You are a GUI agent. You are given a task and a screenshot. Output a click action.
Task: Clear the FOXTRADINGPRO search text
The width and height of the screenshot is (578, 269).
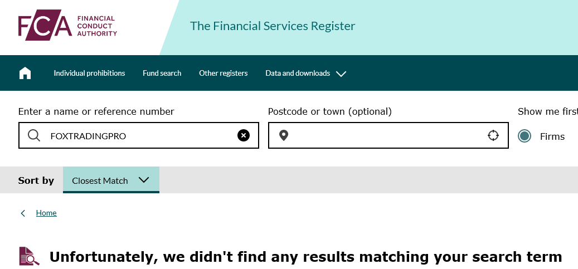tap(243, 135)
